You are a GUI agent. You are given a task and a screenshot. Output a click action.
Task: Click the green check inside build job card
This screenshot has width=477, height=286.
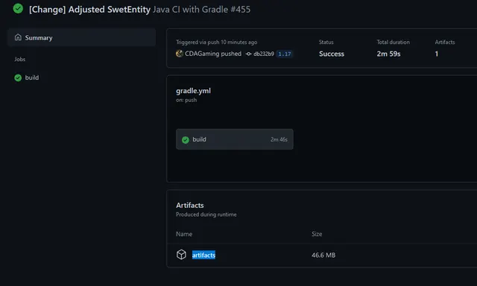click(186, 139)
